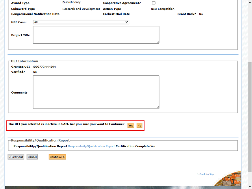Go back with the Previous button

[16, 157]
